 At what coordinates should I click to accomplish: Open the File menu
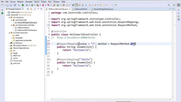click(2, 2)
